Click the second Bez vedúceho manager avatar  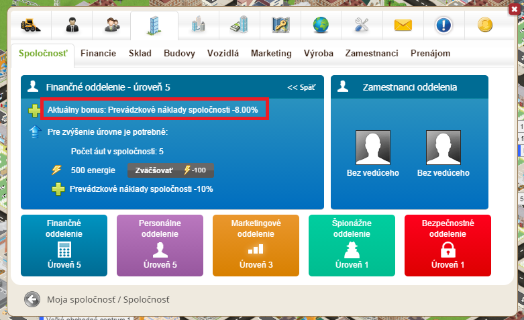[443, 148]
